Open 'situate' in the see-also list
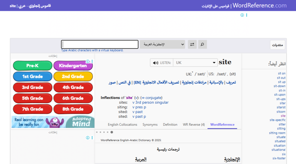Image resolution: width=296 pixels, height=164 pixels. click(x=281, y=137)
